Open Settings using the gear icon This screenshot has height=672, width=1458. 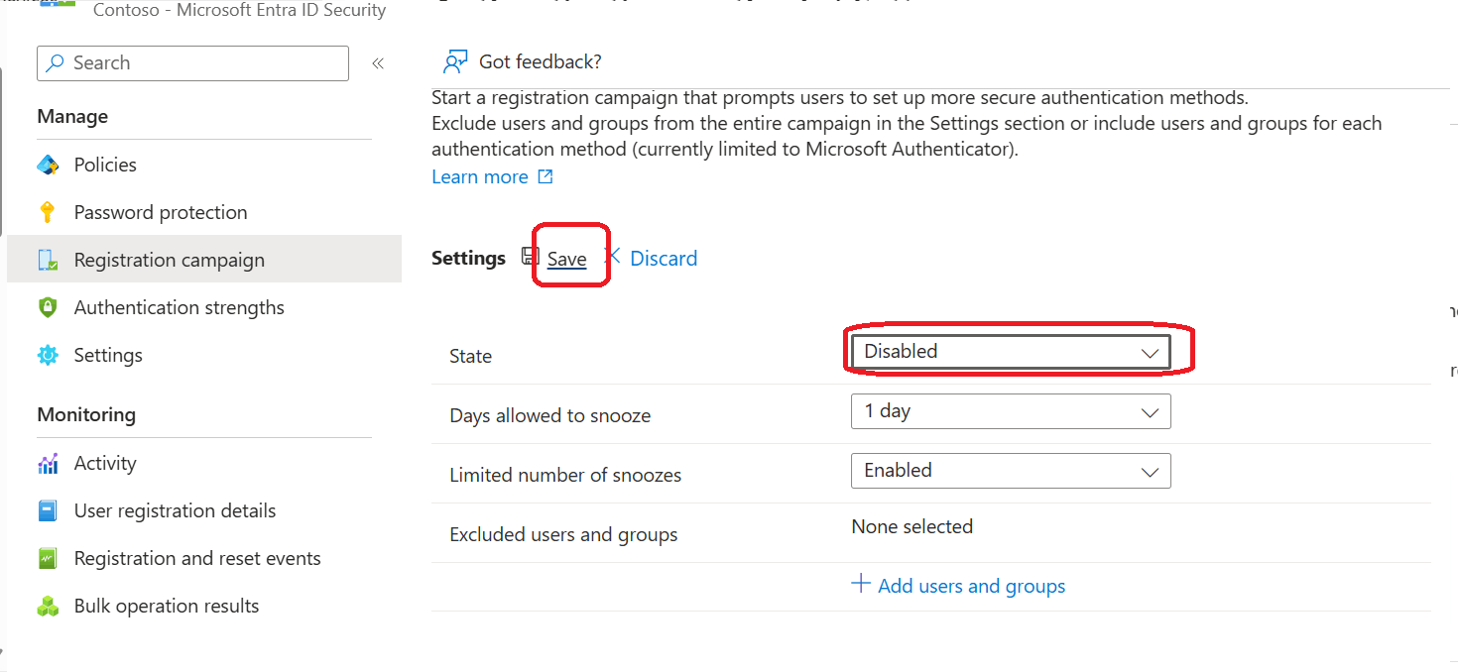click(x=48, y=354)
